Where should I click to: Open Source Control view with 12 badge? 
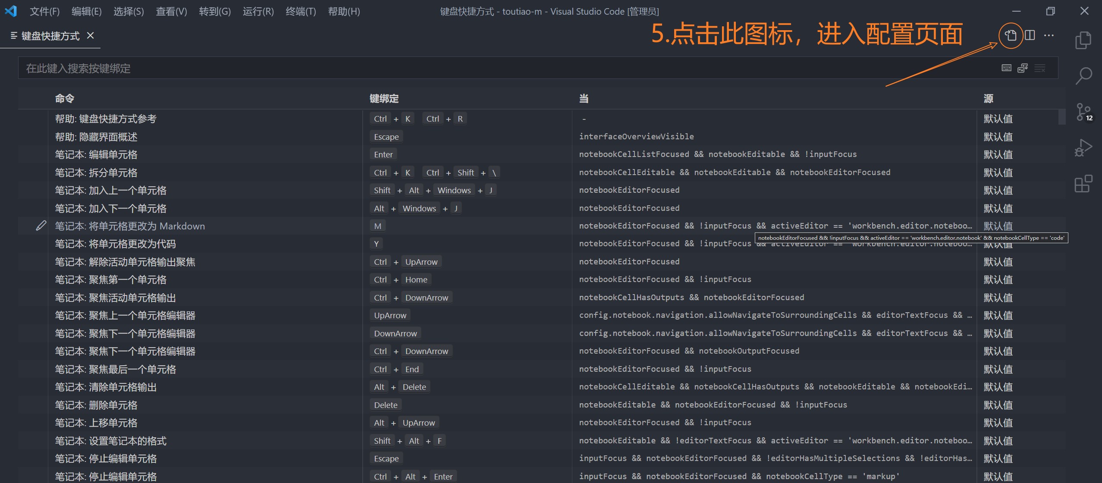tap(1083, 112)
